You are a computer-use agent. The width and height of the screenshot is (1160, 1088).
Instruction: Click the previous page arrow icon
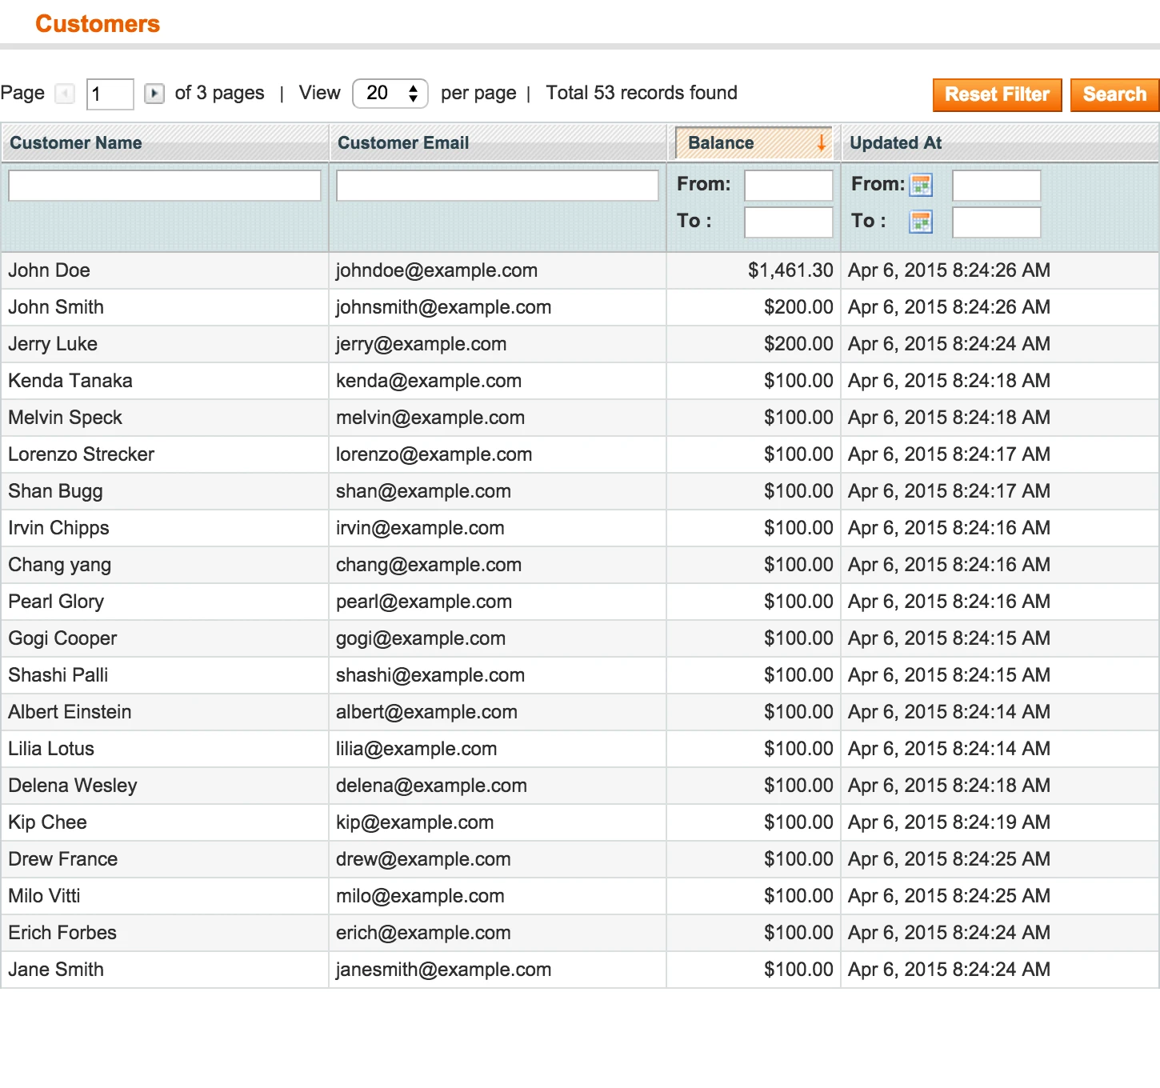coord(65,94)
